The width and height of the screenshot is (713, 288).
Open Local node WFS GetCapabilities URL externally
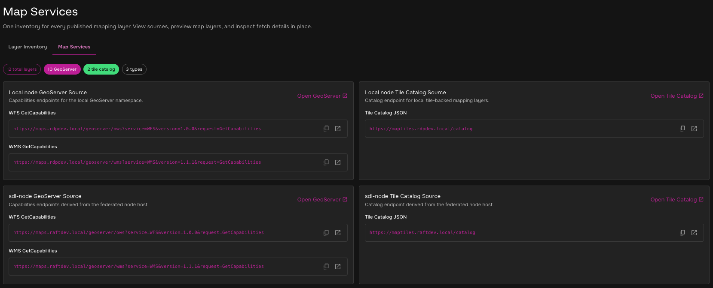tap(338, 129)
